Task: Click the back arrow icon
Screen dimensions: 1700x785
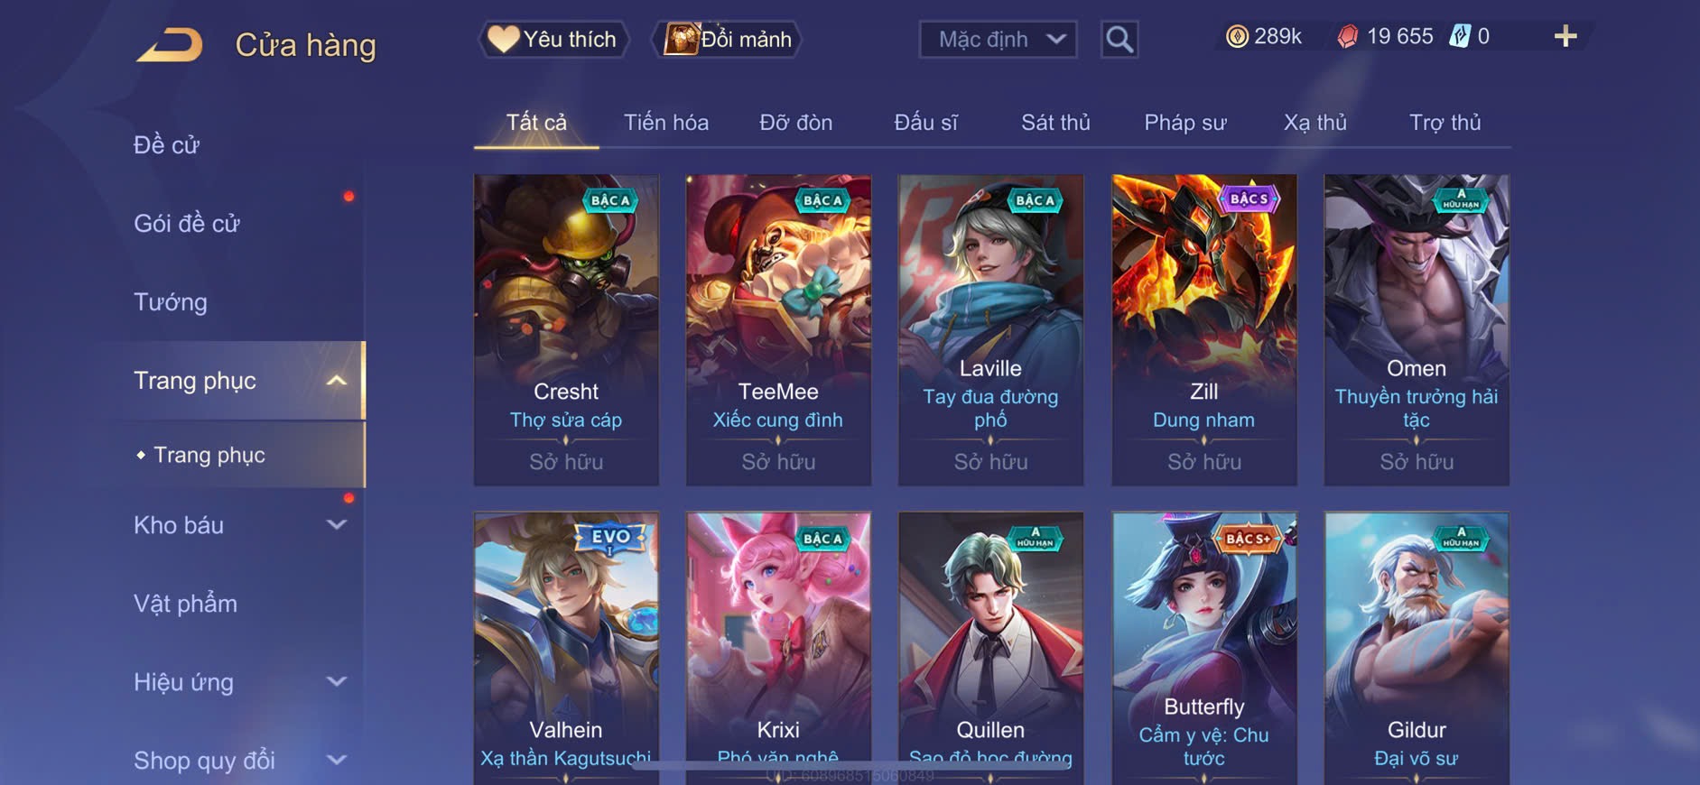Action: click(170, 45)
